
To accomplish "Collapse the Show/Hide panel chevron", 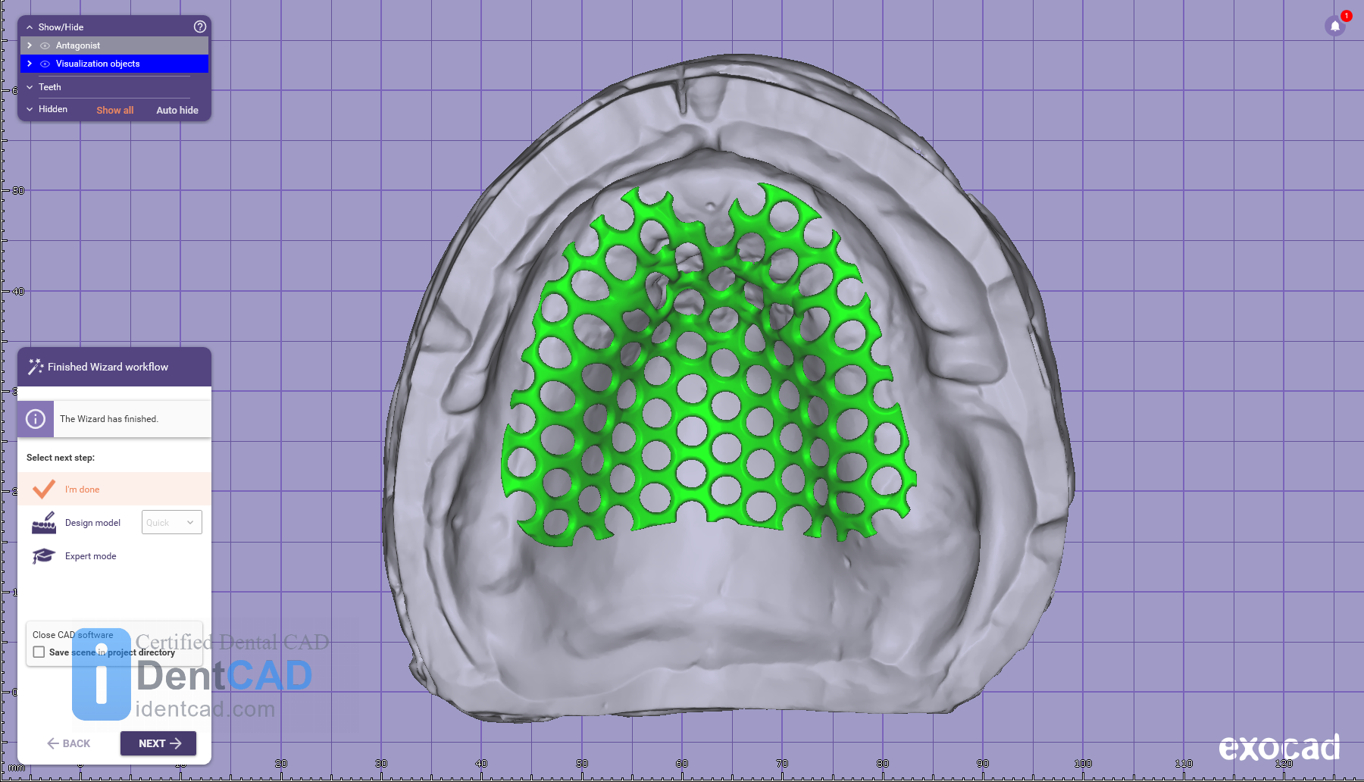I will 30,27.
